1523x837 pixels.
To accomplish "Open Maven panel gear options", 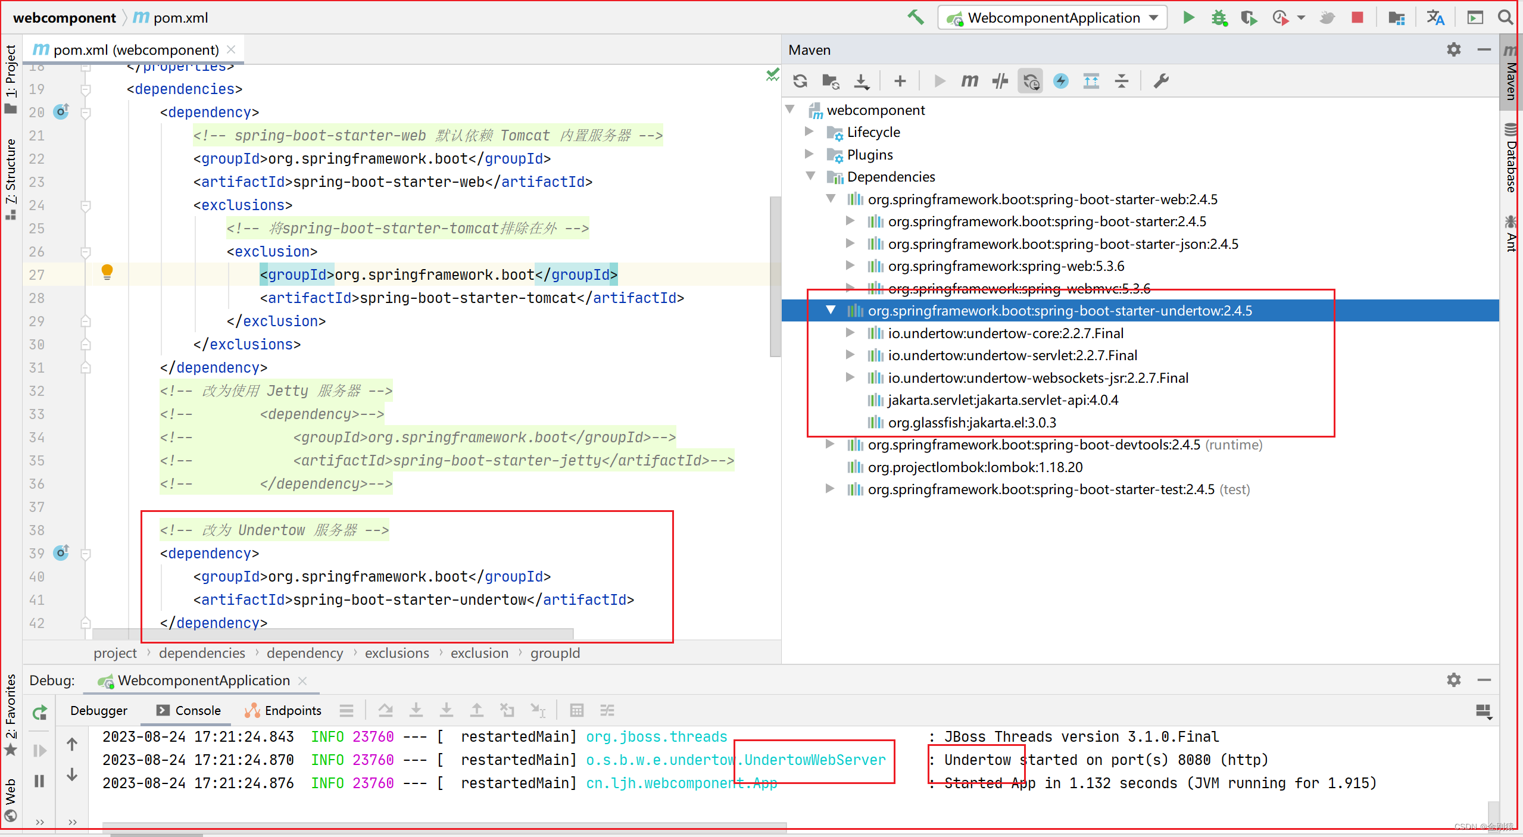I will (x=1454, y=49).
